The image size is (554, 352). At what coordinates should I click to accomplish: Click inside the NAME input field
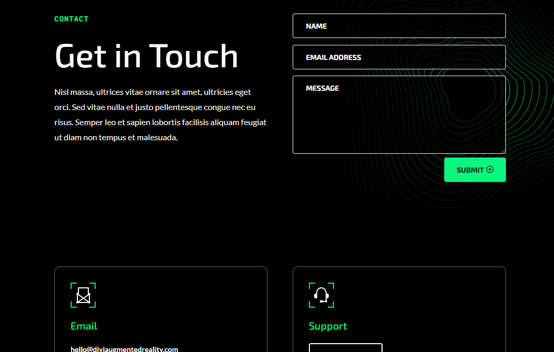(399, 26)
